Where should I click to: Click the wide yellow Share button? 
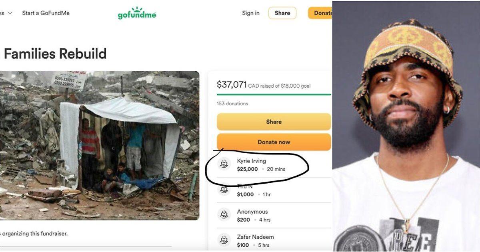pos(274,122)
